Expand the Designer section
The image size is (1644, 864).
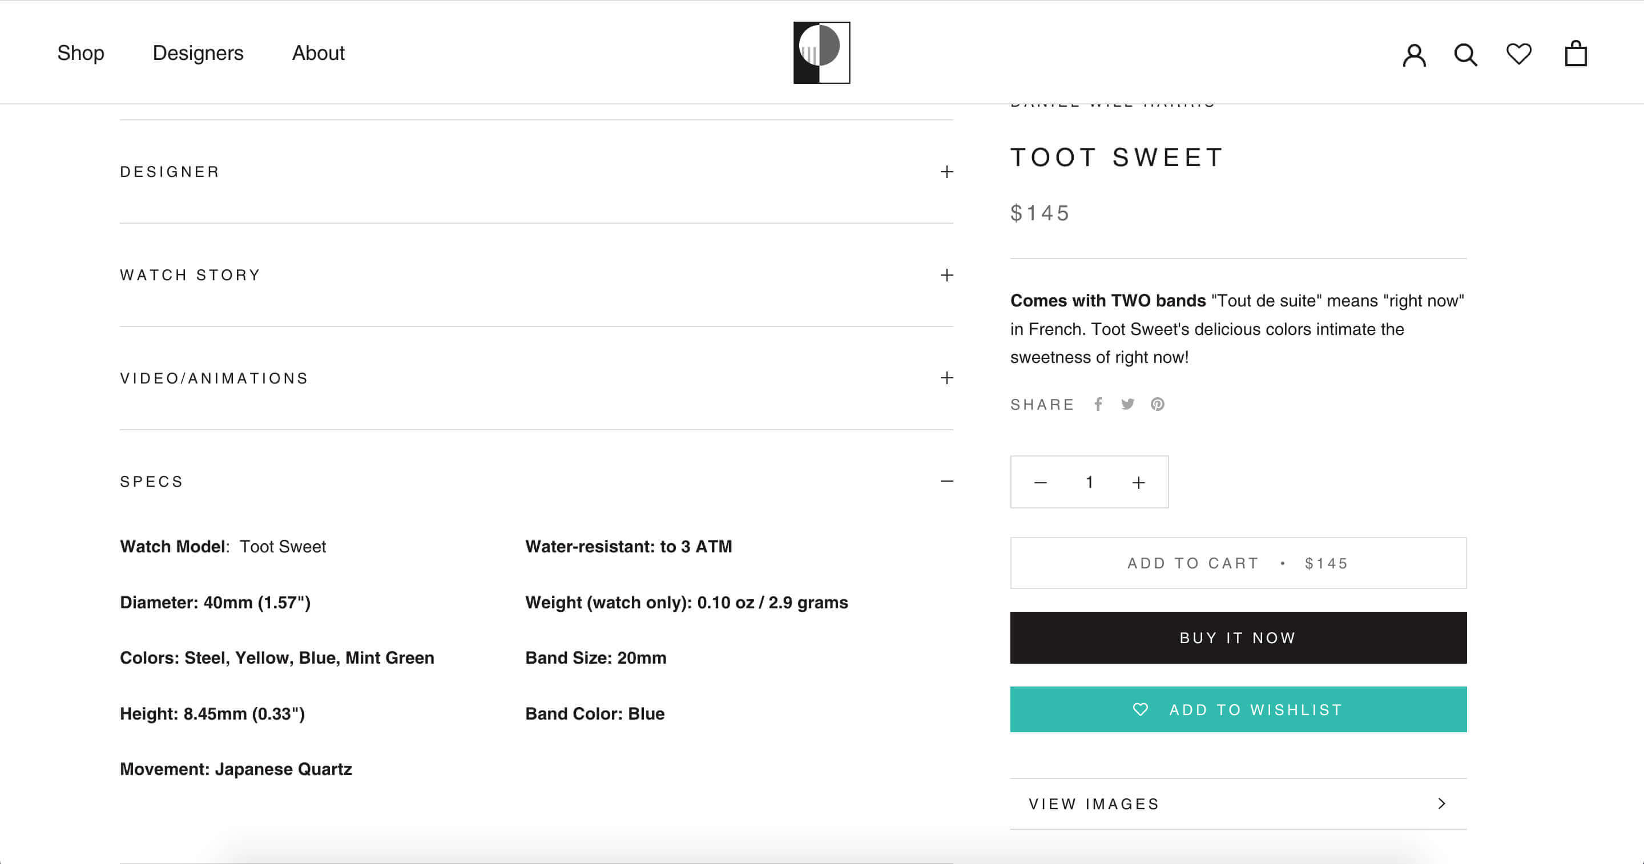946,172
